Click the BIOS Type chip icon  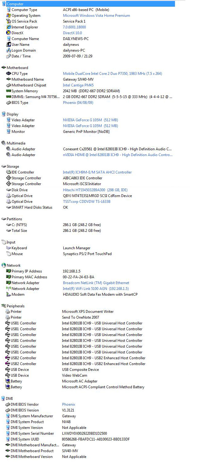(9, 103)
